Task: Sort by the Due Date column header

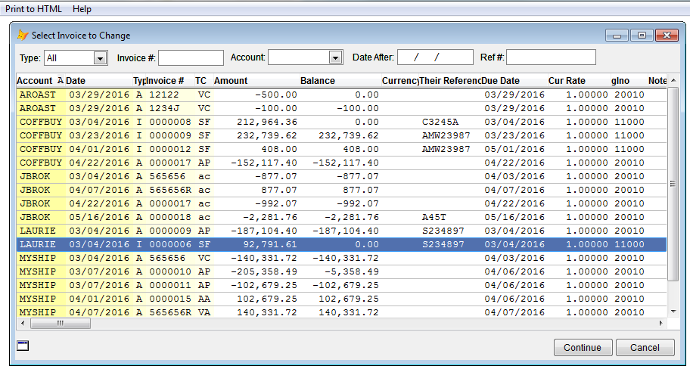Action: [x=514, y=81]
